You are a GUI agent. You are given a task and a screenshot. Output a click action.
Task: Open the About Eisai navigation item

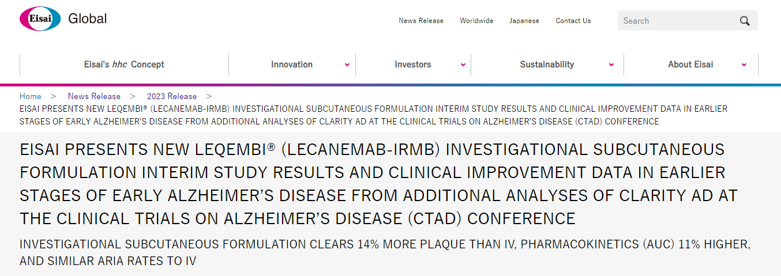(690, 65)
